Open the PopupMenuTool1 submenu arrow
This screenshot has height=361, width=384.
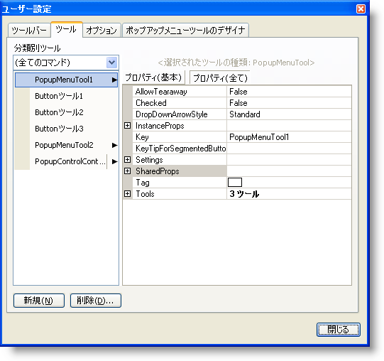tap(114, 80)
